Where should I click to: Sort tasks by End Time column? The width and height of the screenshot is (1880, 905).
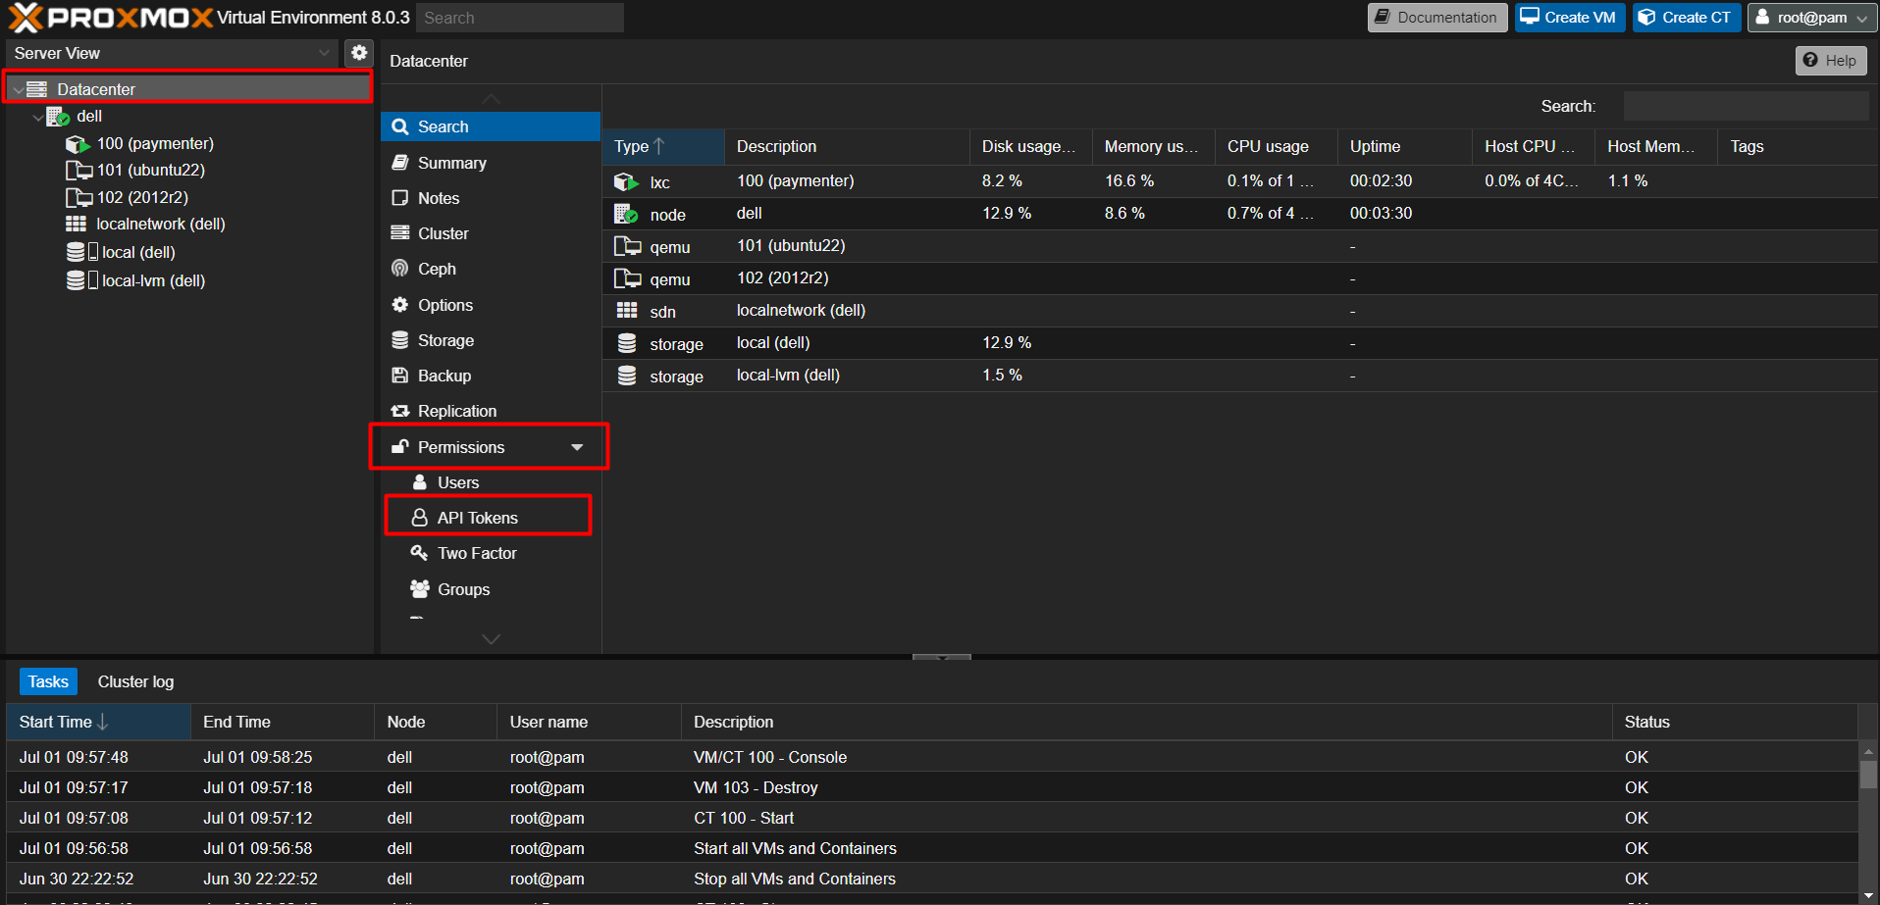click(x=282, y=722)
